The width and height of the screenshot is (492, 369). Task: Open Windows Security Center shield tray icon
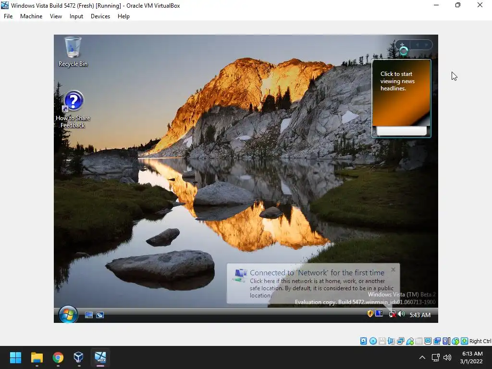point(370,313)
